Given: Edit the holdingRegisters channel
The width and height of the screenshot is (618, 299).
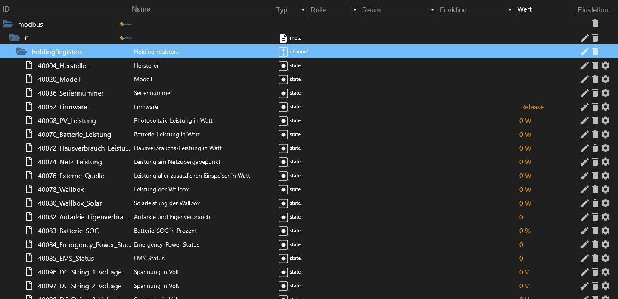Looking at the screenshot, I should pyautogui.click(x=584, y=52).
